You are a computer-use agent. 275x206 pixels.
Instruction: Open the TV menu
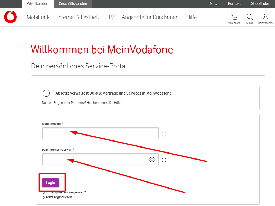coord(111,17)
